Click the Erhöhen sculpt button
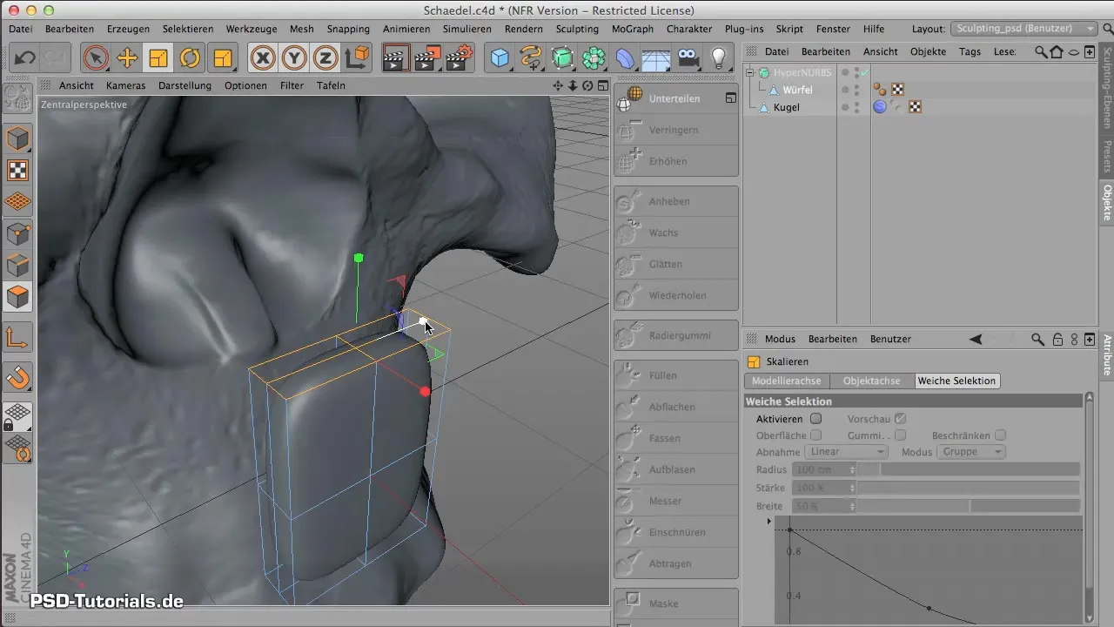 pyautogui.click(x=676, y=162)
